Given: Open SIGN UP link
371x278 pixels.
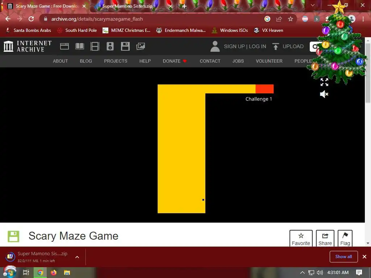Looking at the screenshot, I should click(x=234, y=46).
